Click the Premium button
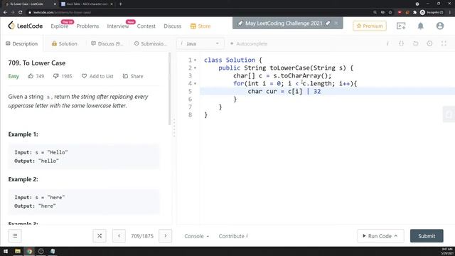 (370, 26)
